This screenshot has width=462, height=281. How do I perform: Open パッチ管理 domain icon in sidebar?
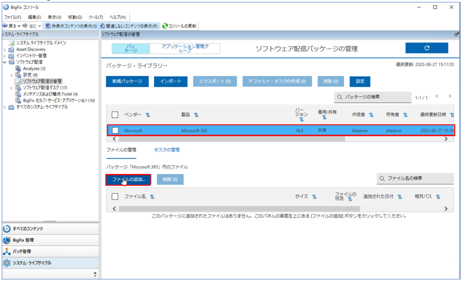[7, 251]
